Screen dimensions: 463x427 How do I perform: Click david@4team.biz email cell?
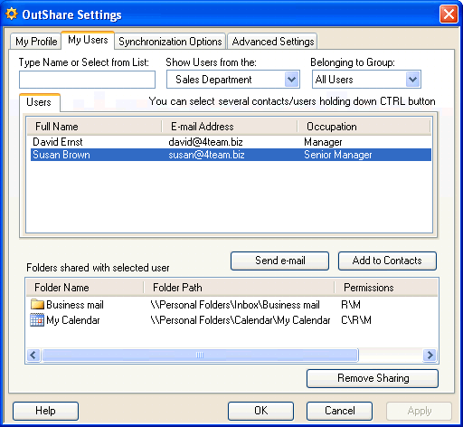205,142
